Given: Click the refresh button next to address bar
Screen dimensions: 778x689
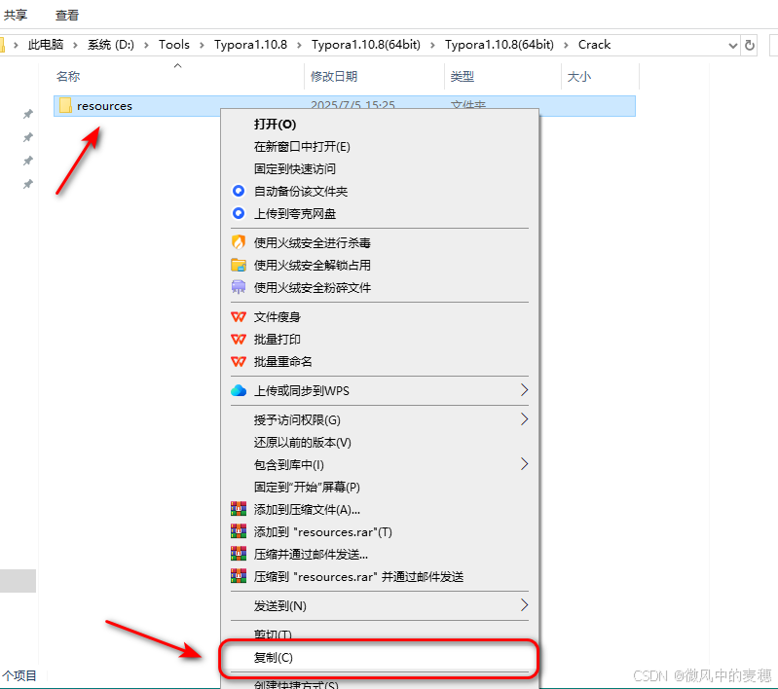Looking at the screenshot, I should point(750,45).
